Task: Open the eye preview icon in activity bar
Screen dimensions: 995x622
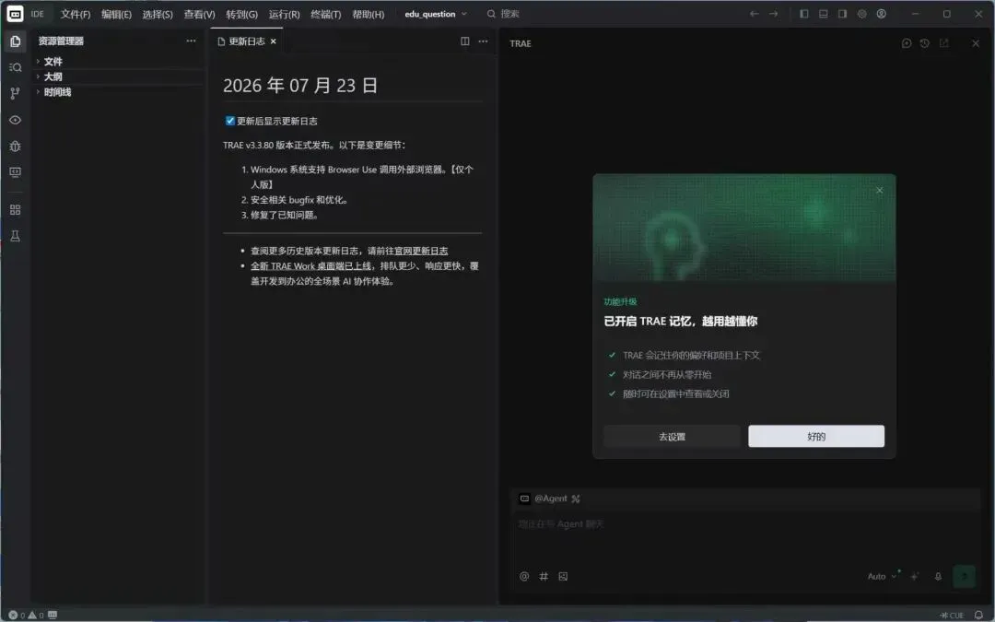Action: coord(16,120)
